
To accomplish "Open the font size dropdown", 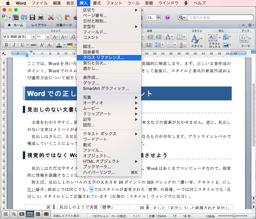I will coord(48,37).
